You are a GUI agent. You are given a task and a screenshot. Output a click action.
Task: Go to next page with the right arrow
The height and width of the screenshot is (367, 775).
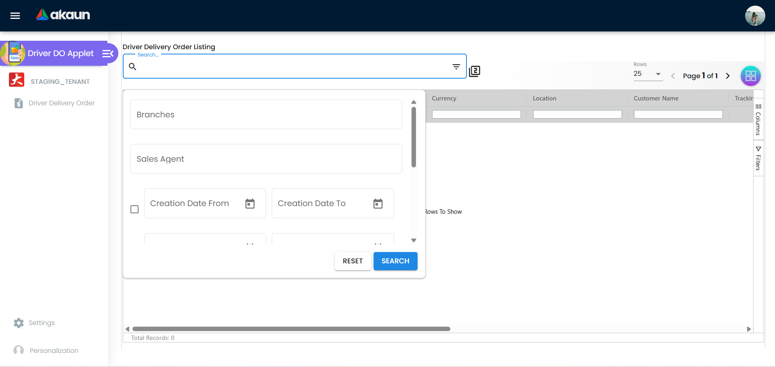728,76
